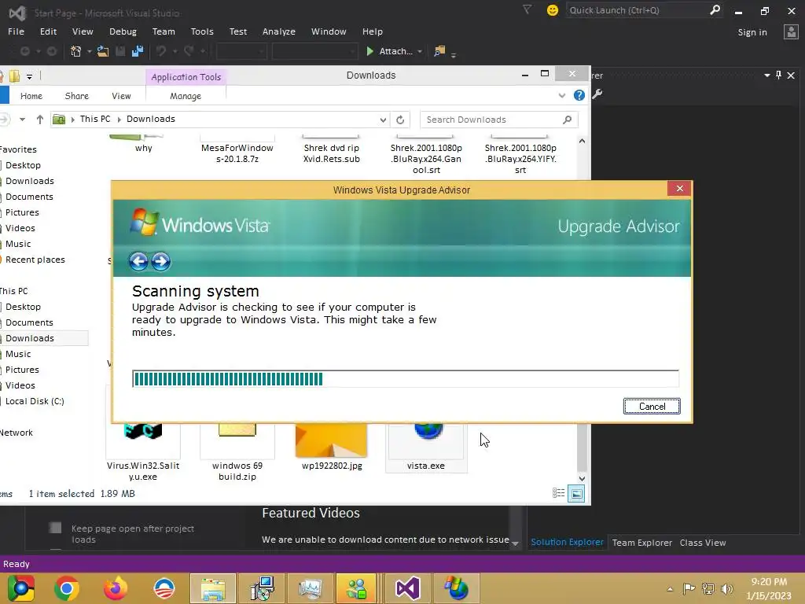Expand the Explorer ribbon chevron
This screenshot has width=805, height=604.
pyautogui.click(x=561, y=95)
